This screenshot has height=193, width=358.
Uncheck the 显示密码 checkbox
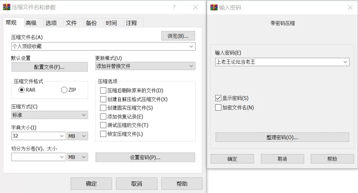(x=218, y=98)
